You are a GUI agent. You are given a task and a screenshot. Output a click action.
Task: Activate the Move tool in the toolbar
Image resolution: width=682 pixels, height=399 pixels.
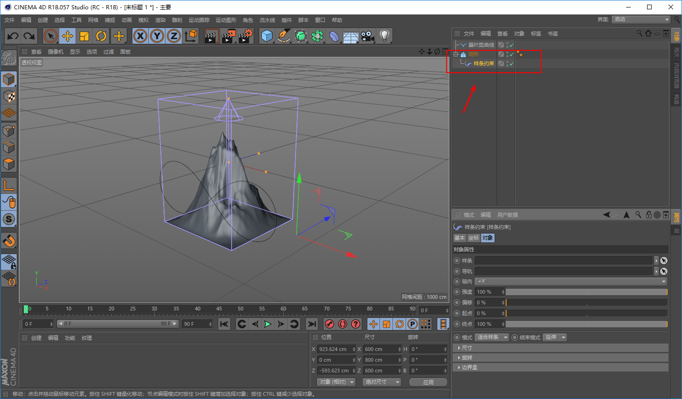pos(68,36)
